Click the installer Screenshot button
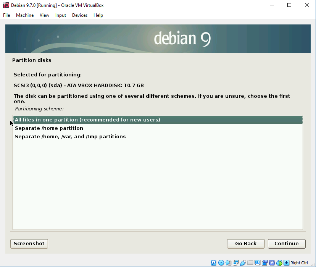 coord(29,244)
